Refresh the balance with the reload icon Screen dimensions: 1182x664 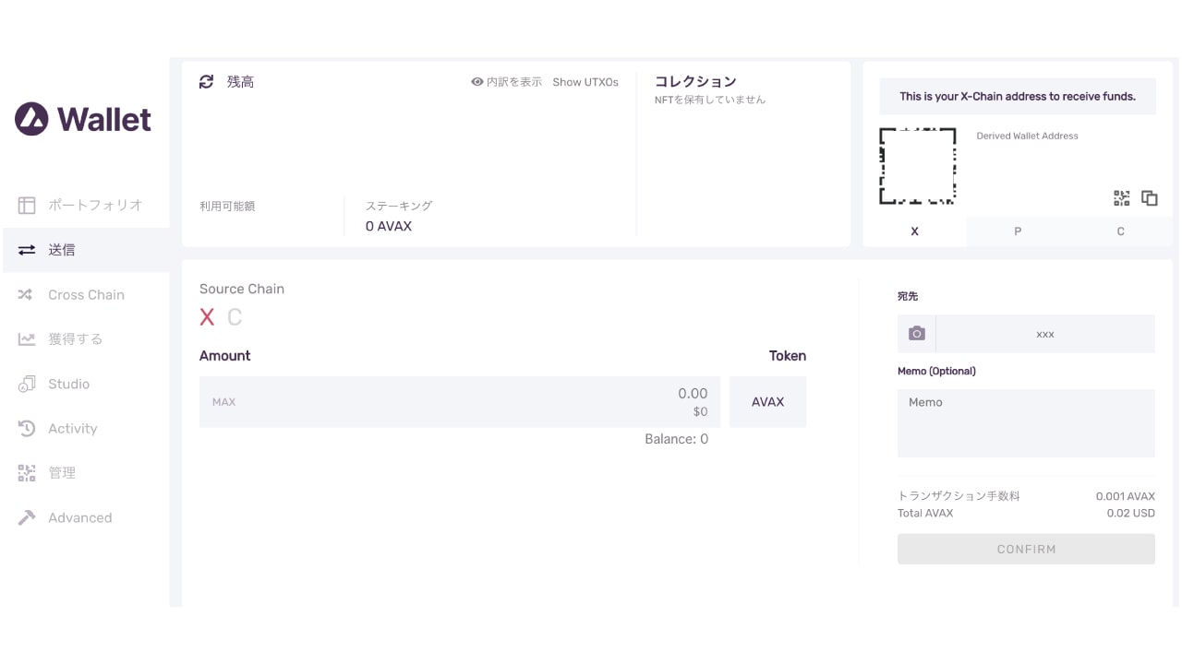click(x=207, y=82)
